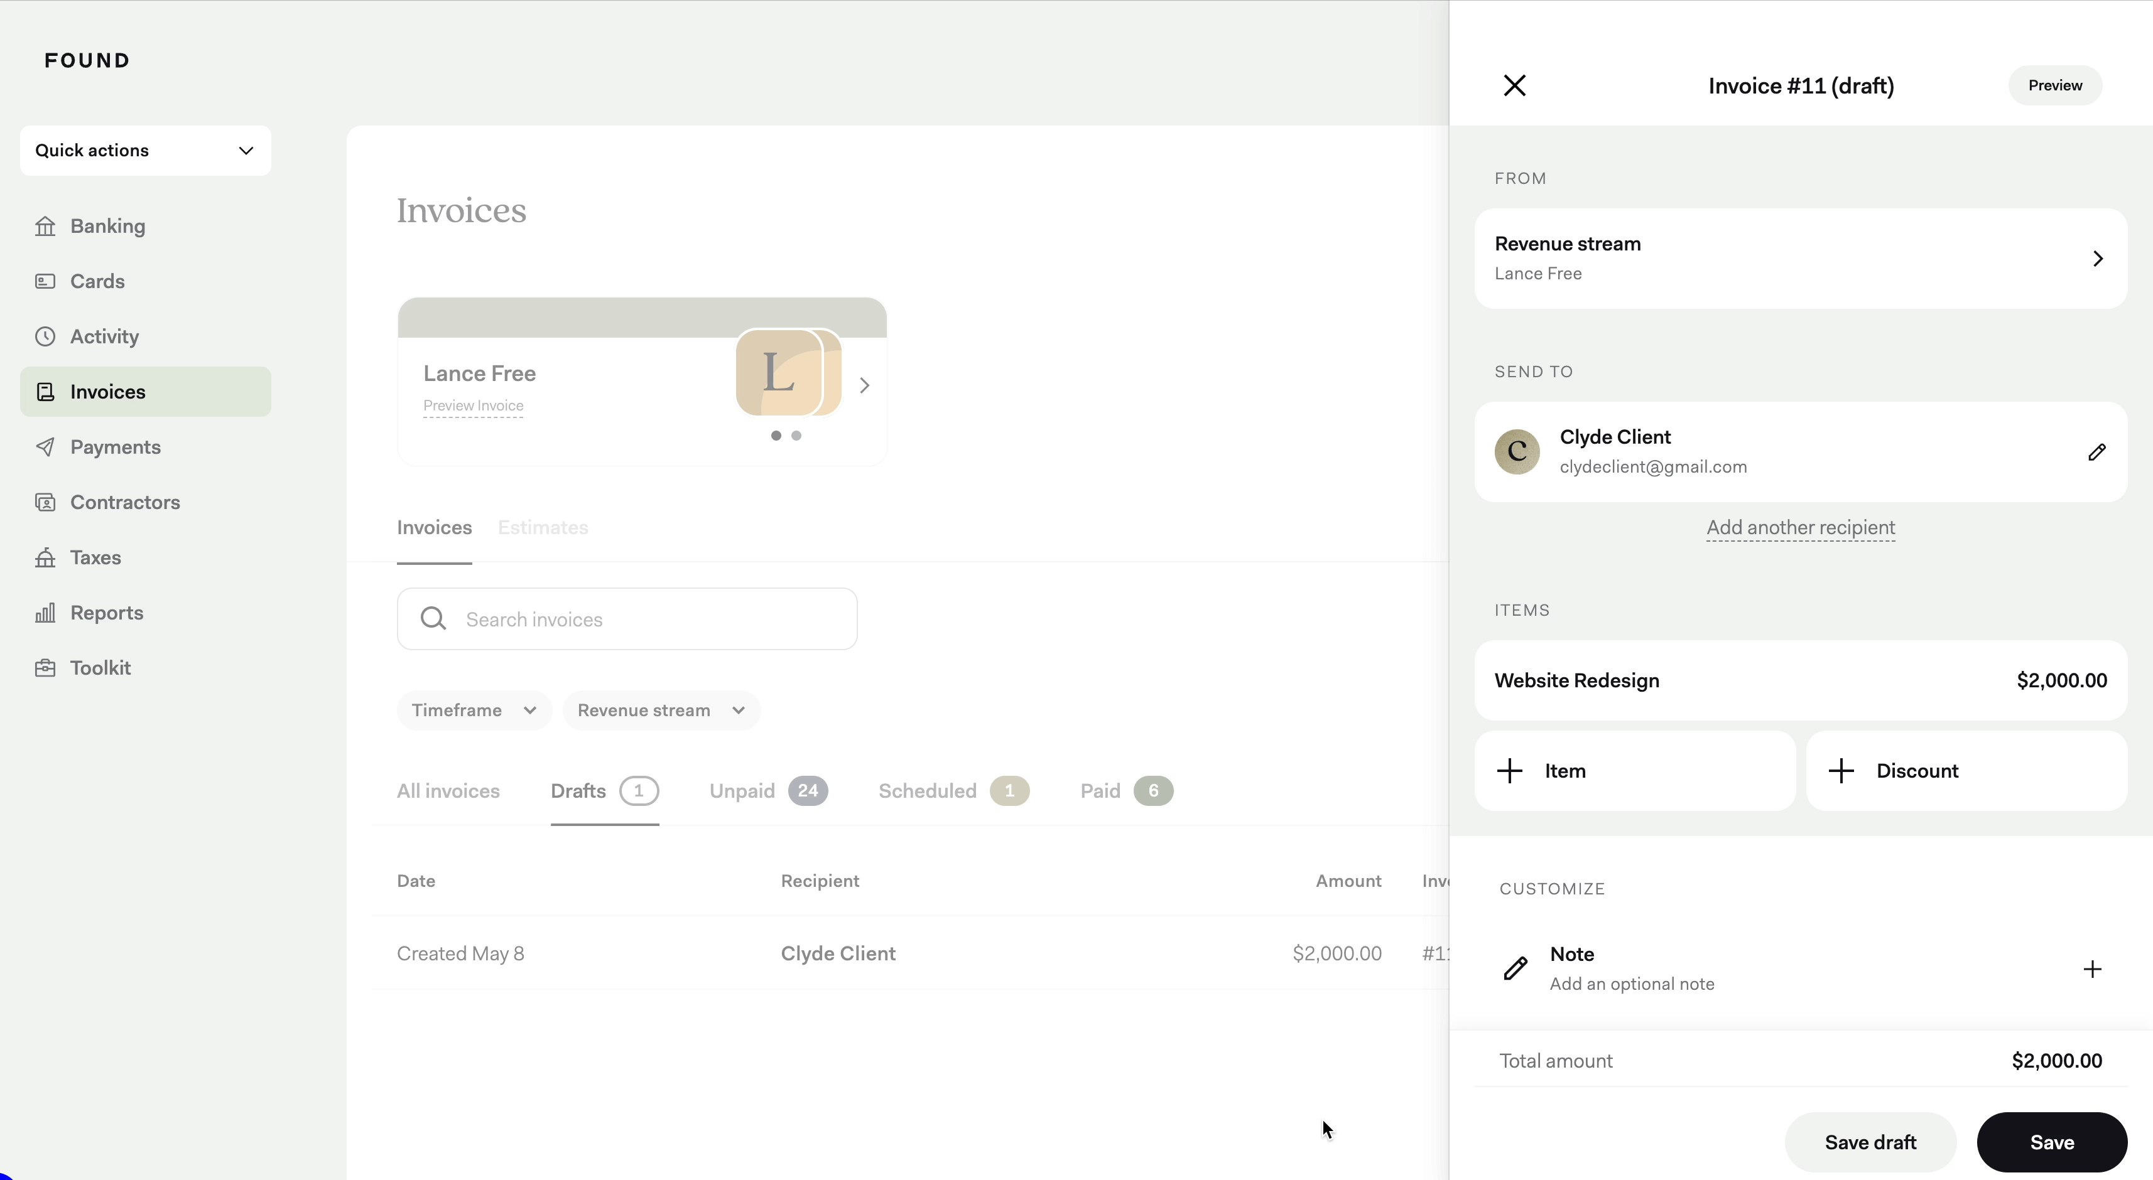Screen dimensions: 2153x1180
Task: Click the Search invoices field
Action: (627, 619)
